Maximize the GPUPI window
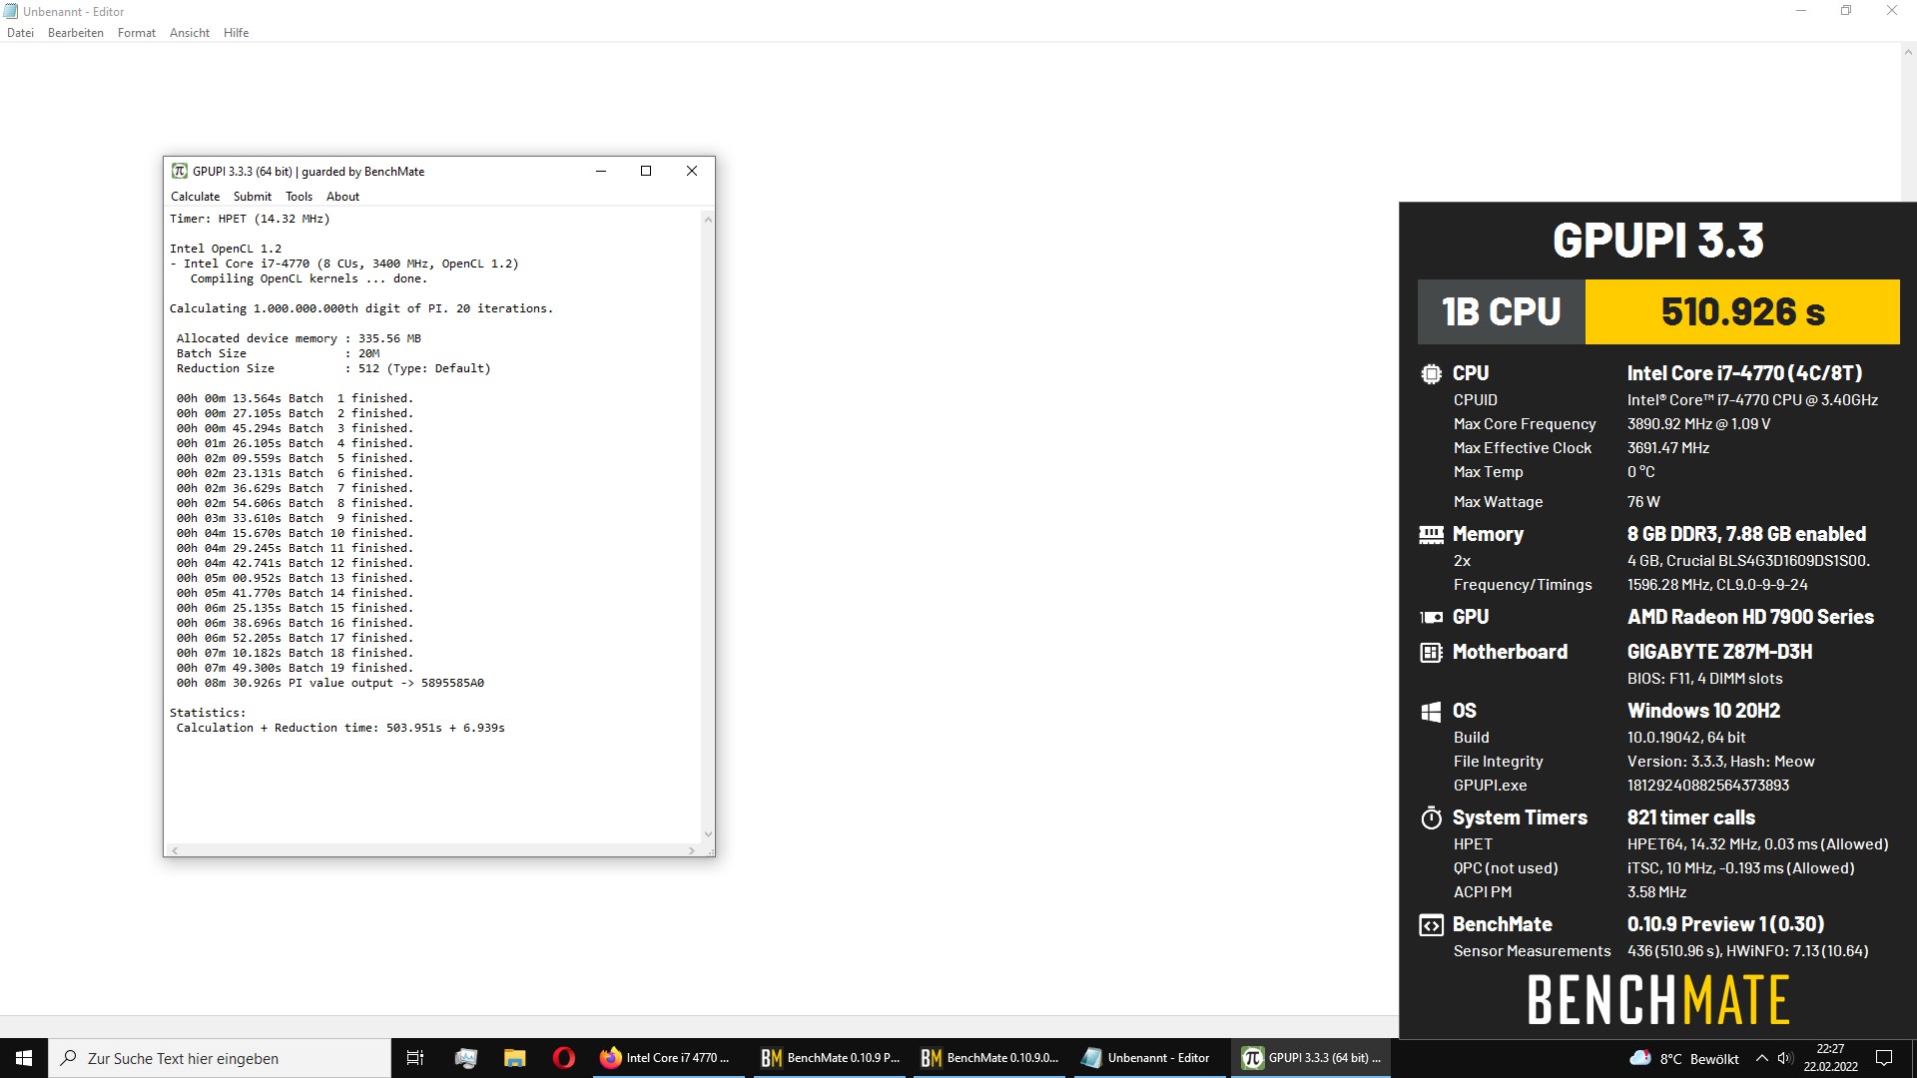Image resolution: width=1917 pixels, height=1078 pixels. point(646,171)
